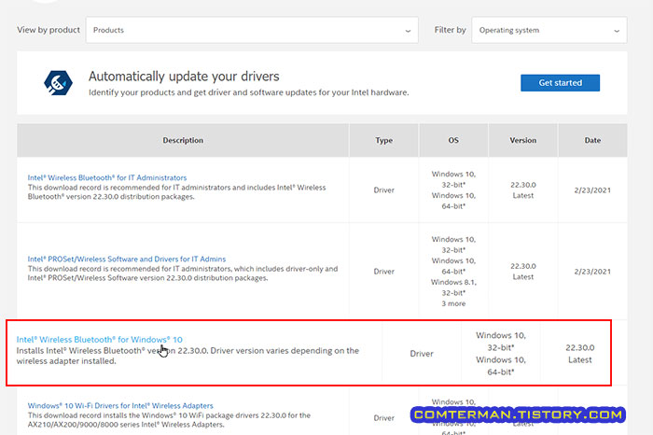Click the 'Identify your products' description text

pyautogui.click(x=249, y=92)
